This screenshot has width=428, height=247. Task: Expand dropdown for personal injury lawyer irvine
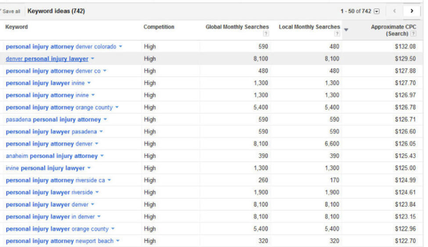coord(89,83)
